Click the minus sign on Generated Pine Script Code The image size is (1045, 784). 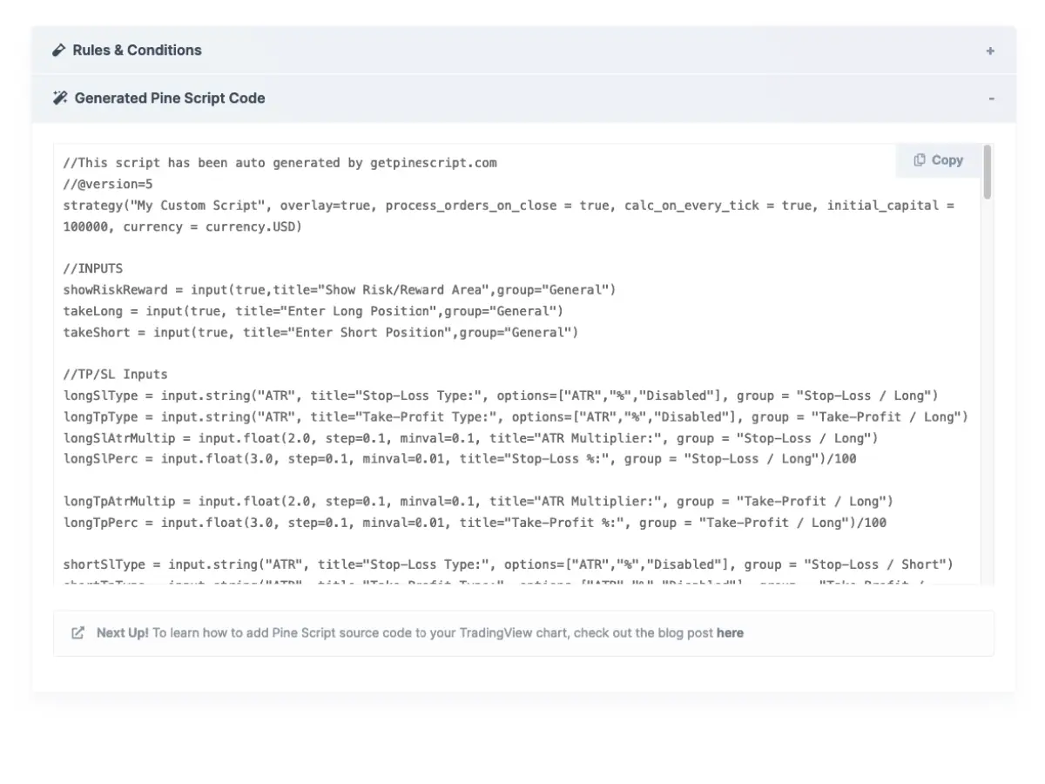991,98
